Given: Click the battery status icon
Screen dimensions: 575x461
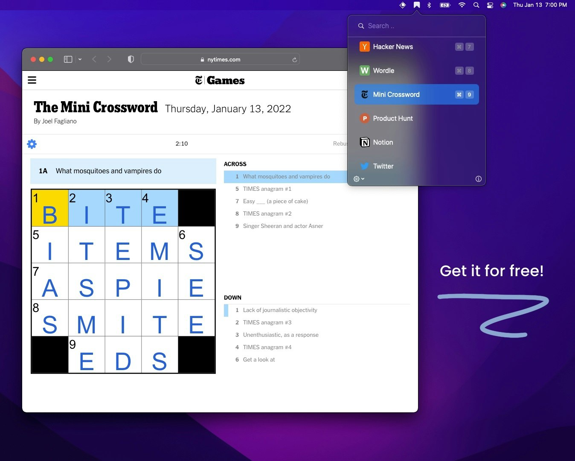Looking at the screenshot, I should pyautogui.click(x=445, y=5).
